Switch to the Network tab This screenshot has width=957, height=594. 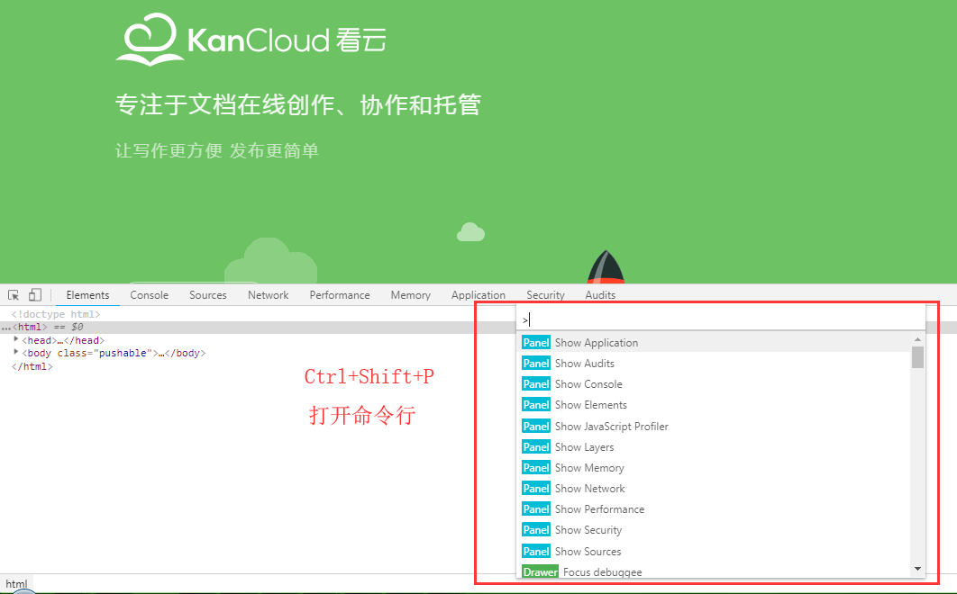click(268, 294)
